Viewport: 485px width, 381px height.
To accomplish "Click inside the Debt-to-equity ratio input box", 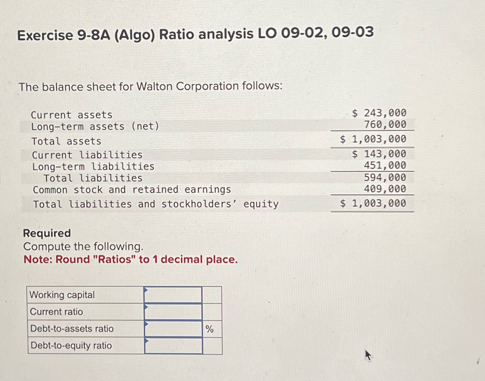I will click(x=173, y=345).
